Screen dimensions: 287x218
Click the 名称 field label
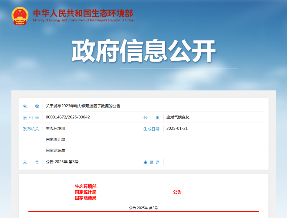31,106
